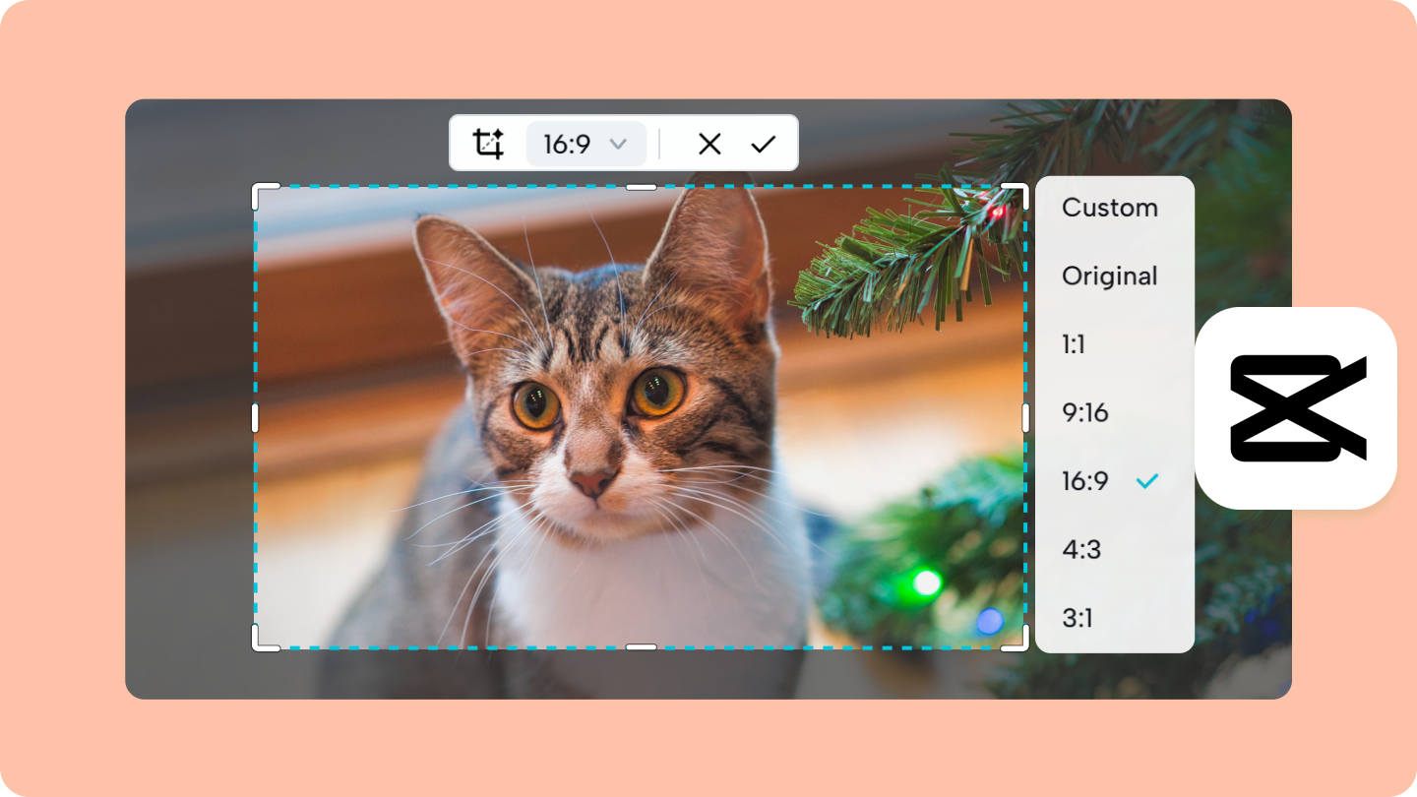Screen dimensions: 1417x797
Task: Choose Original from the ratio menu
Action: (x=1110, y=276)
